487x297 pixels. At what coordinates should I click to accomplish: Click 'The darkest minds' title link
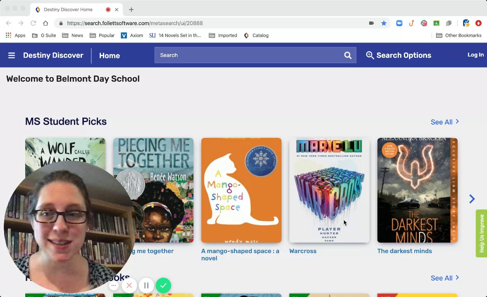tap(404, 251)
